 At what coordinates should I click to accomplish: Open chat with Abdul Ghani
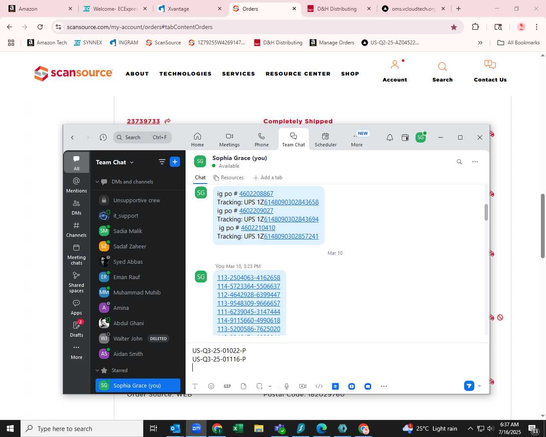pyautogui.click(x=138, y=323)
